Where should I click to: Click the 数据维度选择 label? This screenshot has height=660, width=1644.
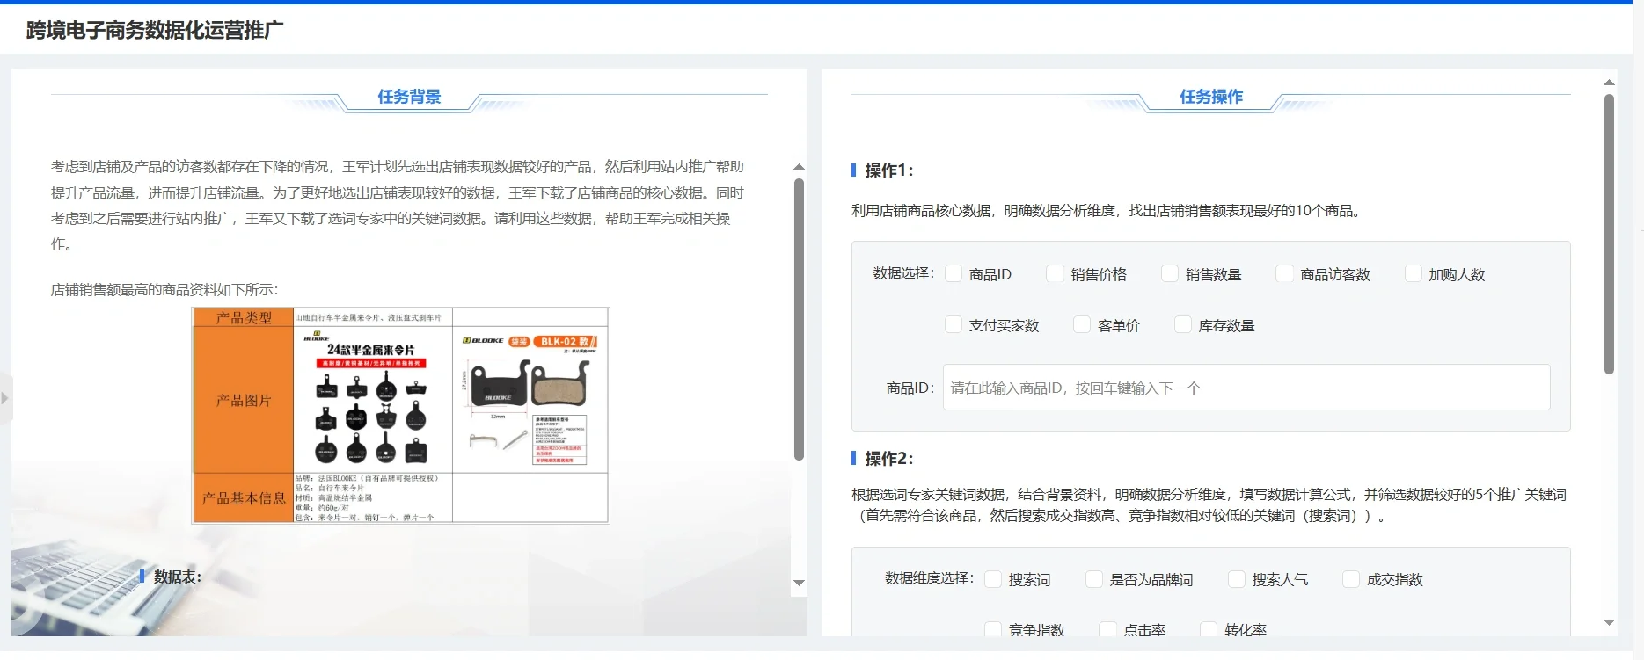[929, 578]
